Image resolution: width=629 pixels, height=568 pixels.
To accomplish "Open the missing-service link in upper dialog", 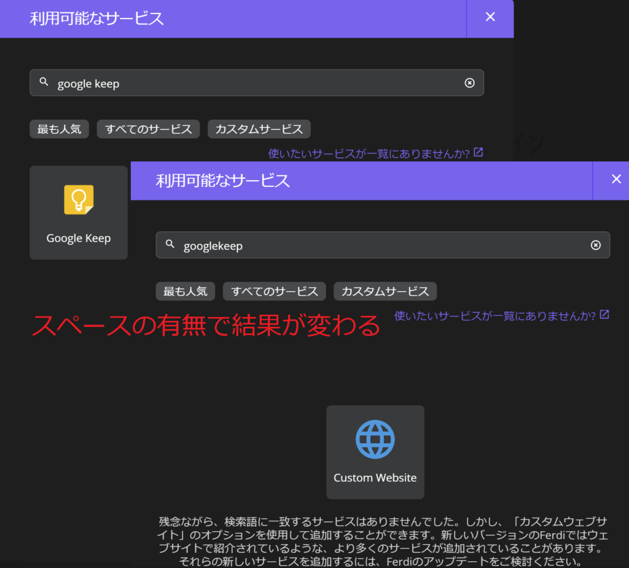I will pyautogui.click(x=375, y=153).
